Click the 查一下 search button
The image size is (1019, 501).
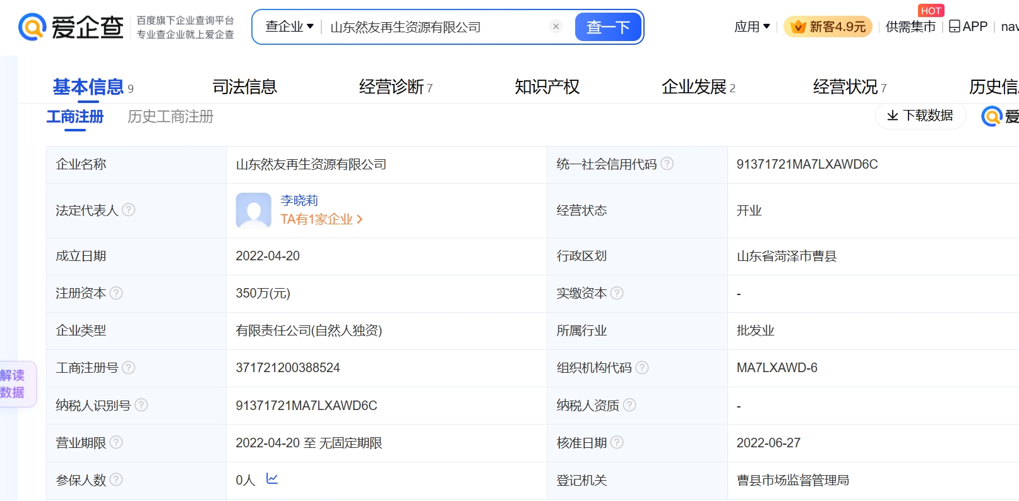coord(607,27)
